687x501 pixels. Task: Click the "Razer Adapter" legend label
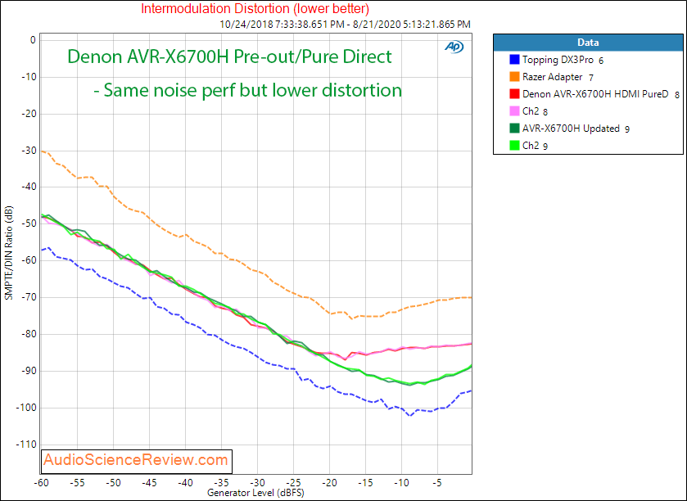point(552,77)
